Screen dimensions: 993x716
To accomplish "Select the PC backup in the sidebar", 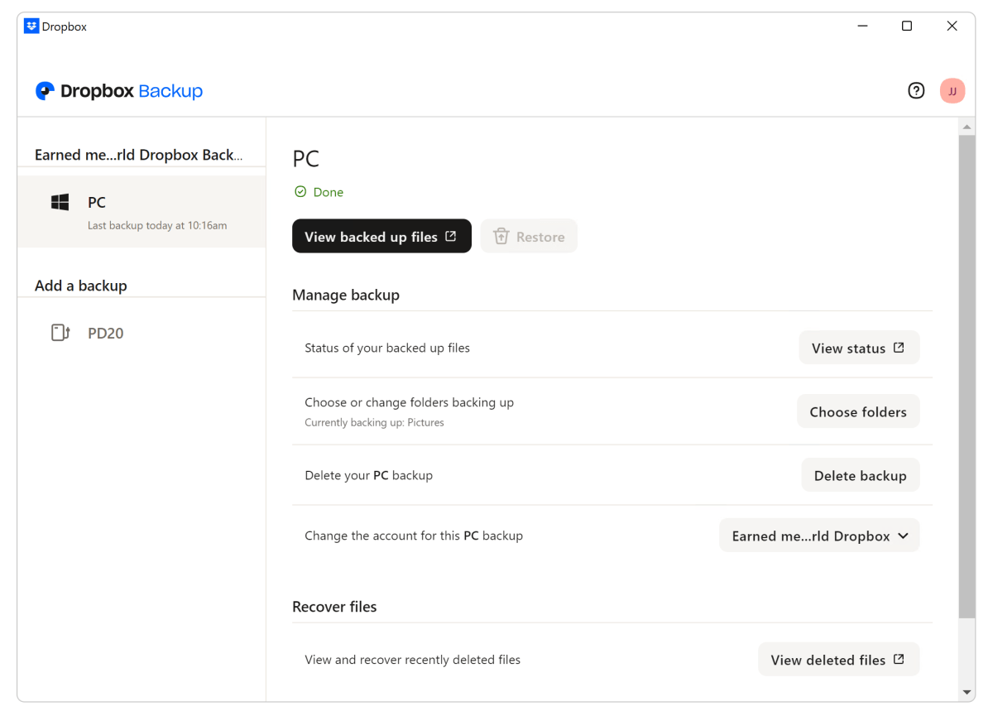I will [141, 210].
